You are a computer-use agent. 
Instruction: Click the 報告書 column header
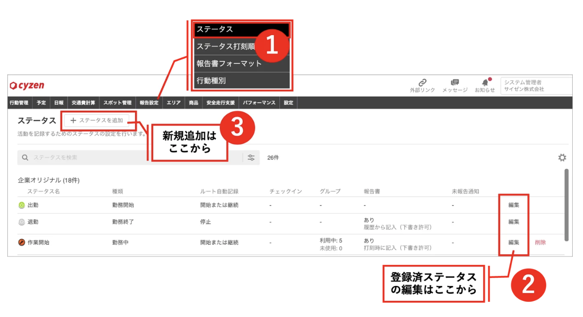point(372,191)
